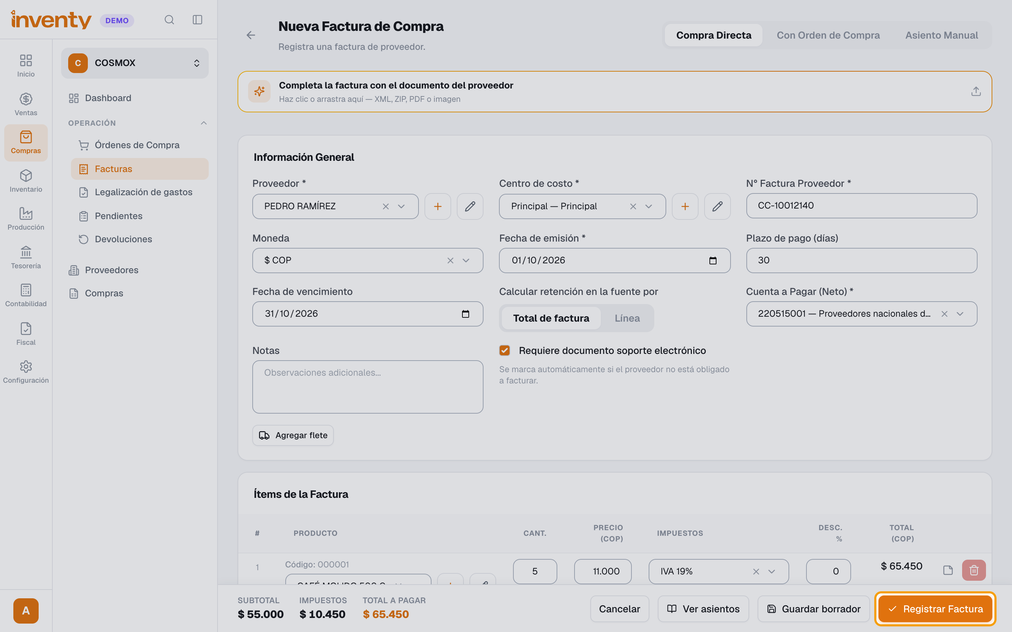Add new Proveedor with plus icon
1012x632 pixels.
click(437, 206)
